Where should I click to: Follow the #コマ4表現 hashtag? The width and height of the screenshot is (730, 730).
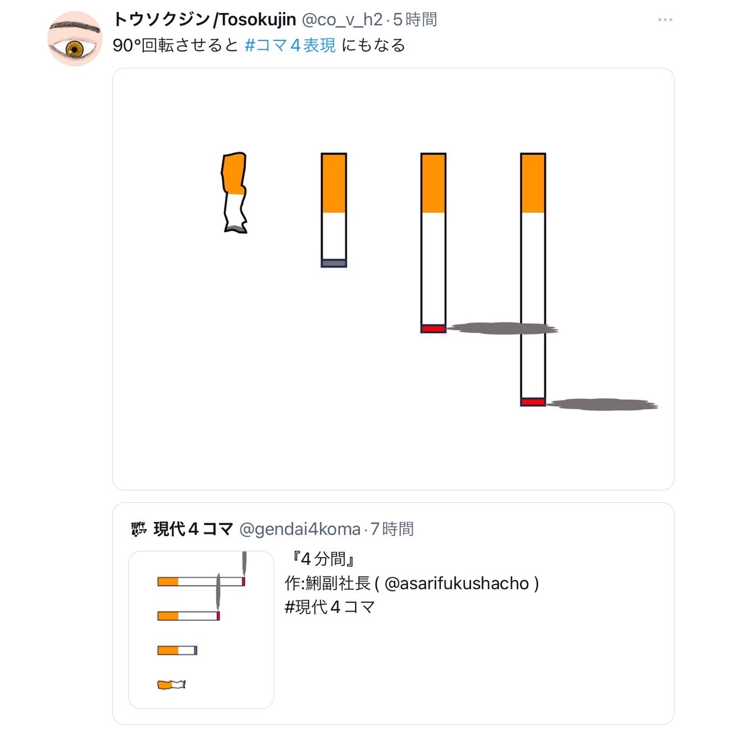click(290, 46)
